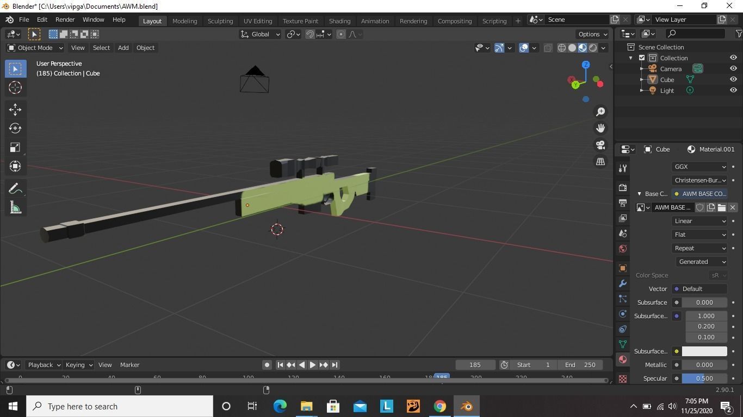
Task: Open the Keying popover
Action: tap(79, 365)
